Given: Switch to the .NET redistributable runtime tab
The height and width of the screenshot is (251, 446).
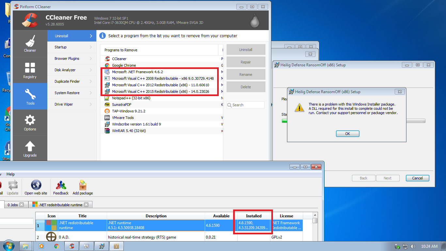Looking at the screenshot, I should pos(60,205).
